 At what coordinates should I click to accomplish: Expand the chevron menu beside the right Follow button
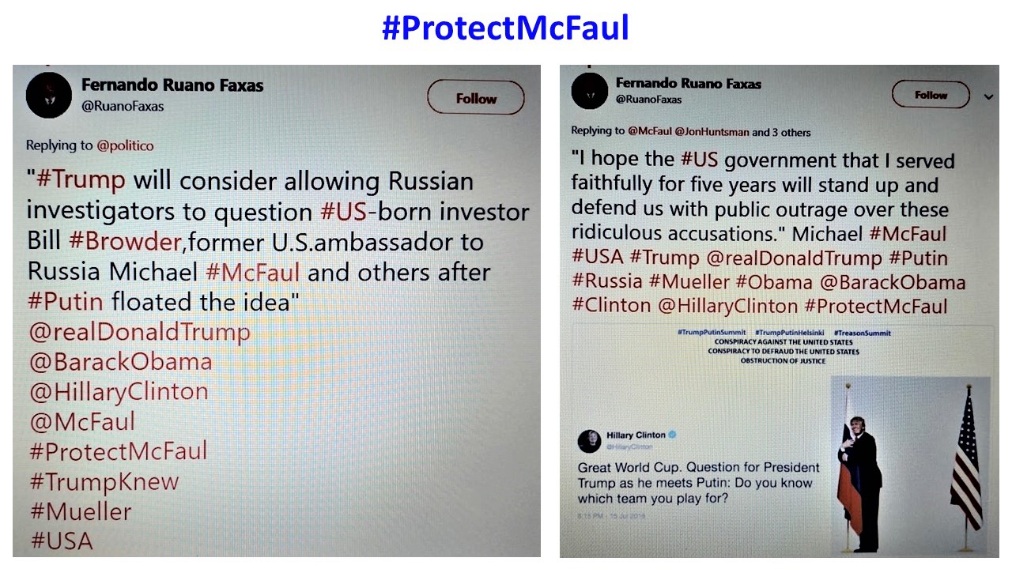[988, 96]
